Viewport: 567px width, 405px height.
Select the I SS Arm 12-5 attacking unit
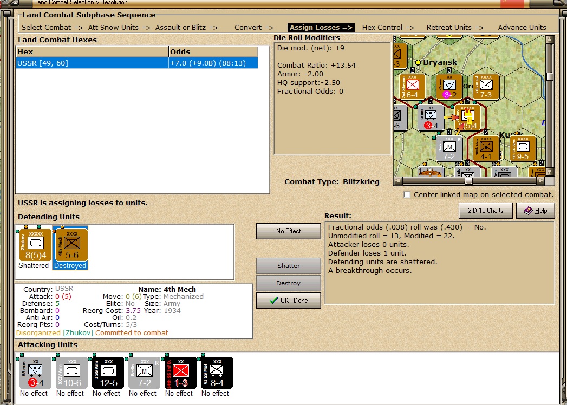coord(108,373)
